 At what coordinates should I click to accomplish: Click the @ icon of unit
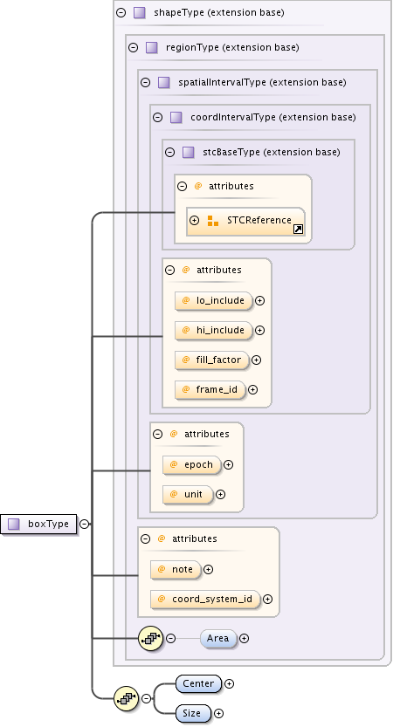pyautogui.click(x=174, y=494)
